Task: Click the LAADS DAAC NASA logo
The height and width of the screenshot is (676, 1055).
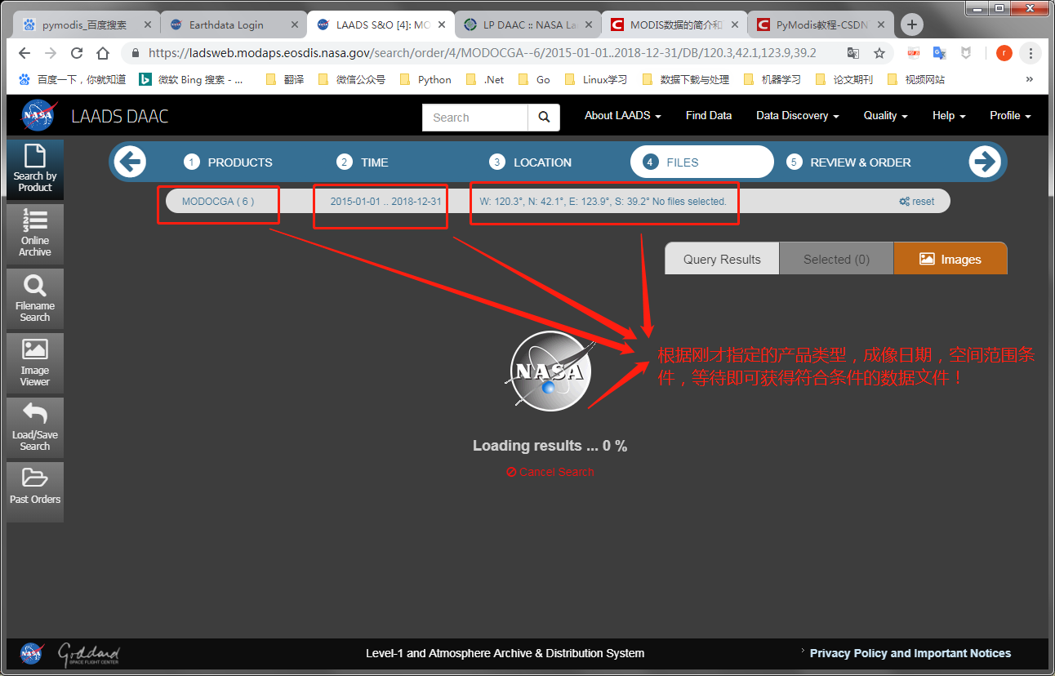Action: (x=38, y=115)
